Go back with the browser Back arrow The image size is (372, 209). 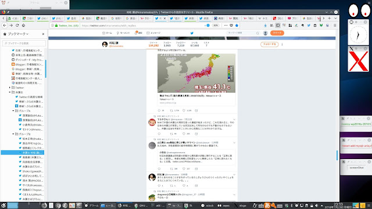pos(5,26)
